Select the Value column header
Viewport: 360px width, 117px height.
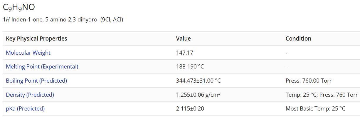[x=183, y=39]
